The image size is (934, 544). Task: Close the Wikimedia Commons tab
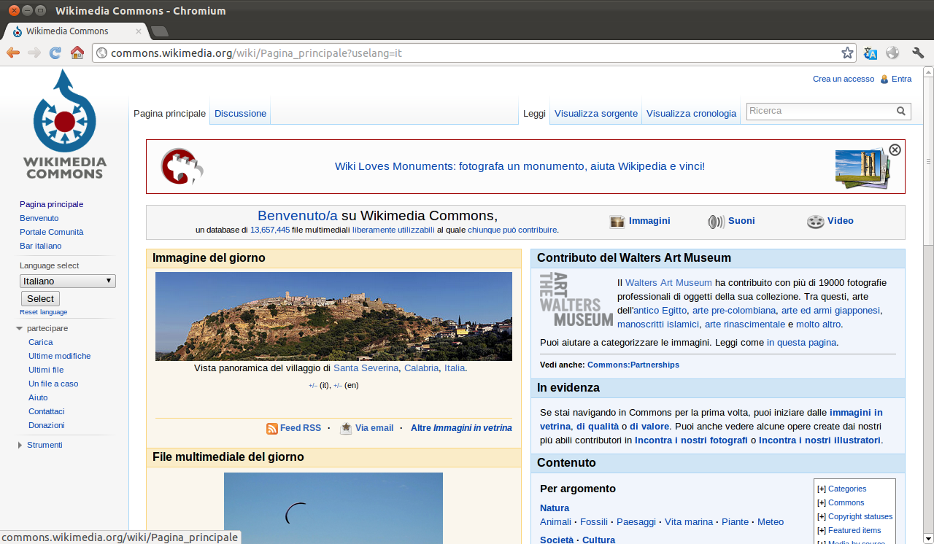tap(139, 31)
